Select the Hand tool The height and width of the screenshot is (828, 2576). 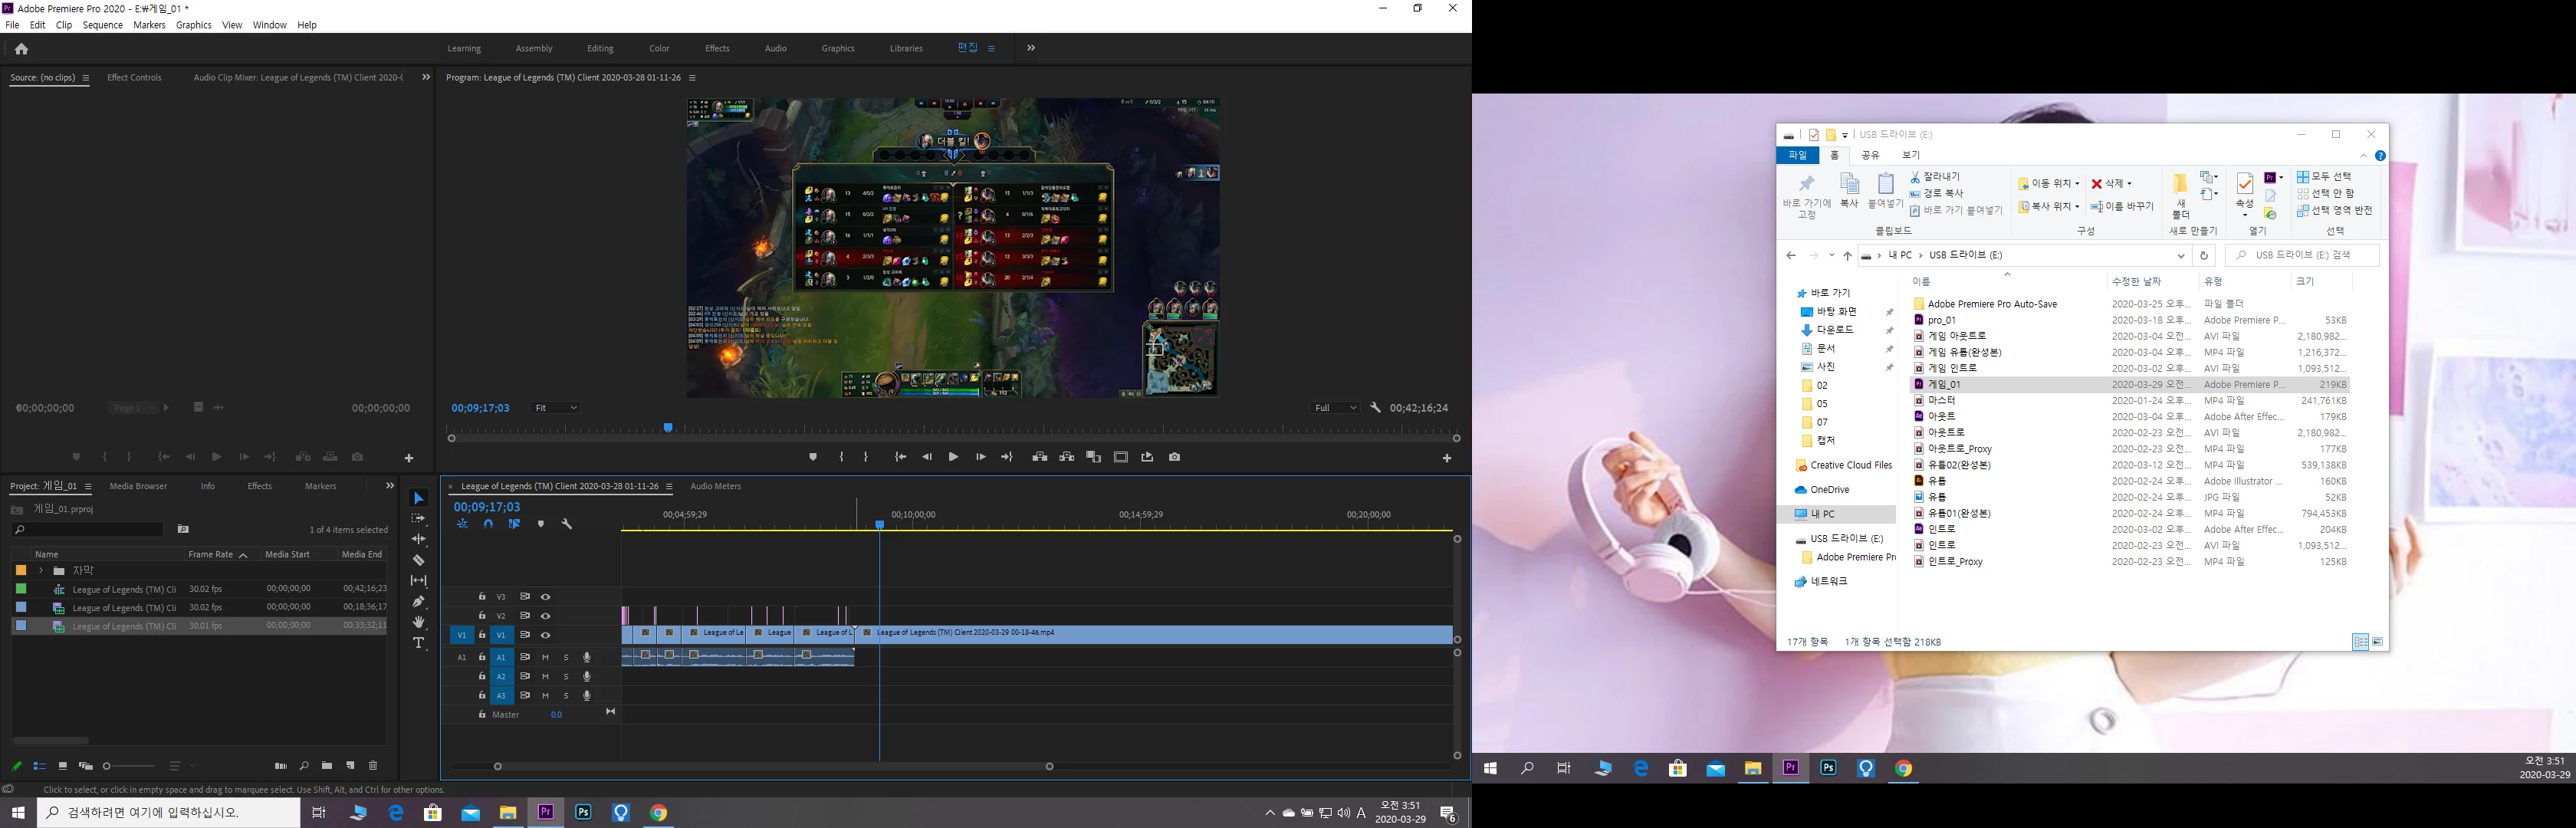point(419,622)
